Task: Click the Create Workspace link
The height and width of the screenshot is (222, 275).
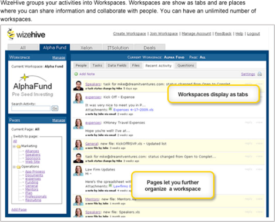Action: coord(129,33)
